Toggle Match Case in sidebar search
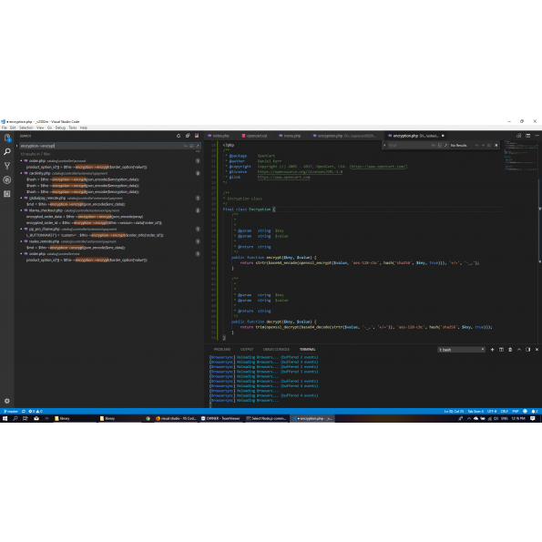Image resolution: width=542 pixels, height=542 pixels. click(x=186, y=146)
